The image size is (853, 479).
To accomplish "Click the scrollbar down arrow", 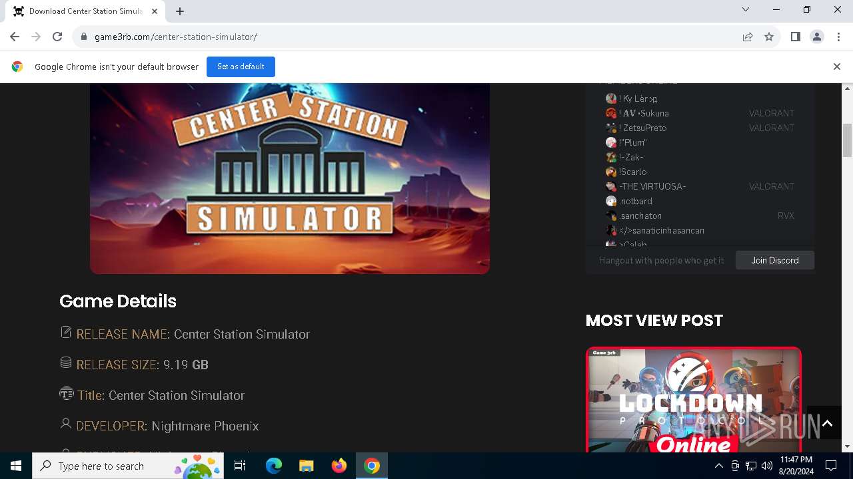I will (x=848, y=446).
